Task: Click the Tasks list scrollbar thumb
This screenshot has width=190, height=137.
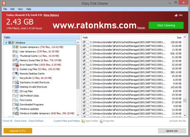Action: (x=78, y=67)
